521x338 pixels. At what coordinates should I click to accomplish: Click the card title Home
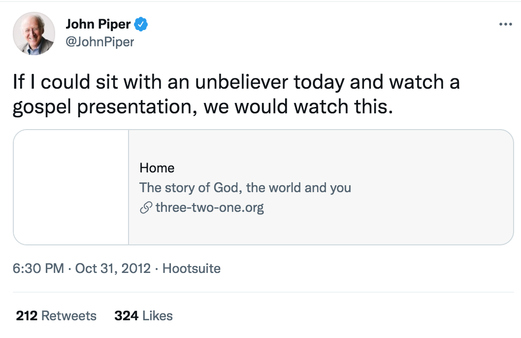point(157,168)
